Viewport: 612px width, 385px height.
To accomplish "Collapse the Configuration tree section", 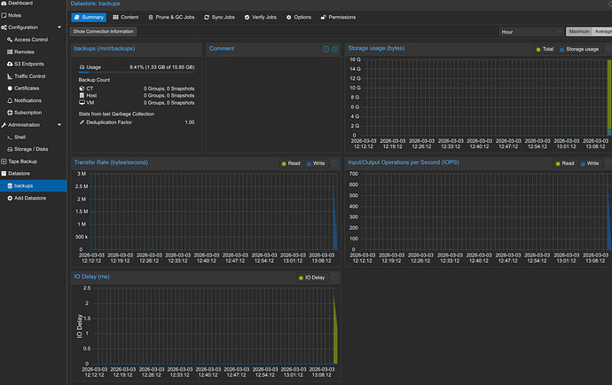I will [x=59, y=27].
